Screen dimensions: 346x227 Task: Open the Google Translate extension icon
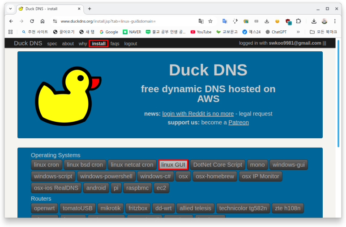pos(225,21)
